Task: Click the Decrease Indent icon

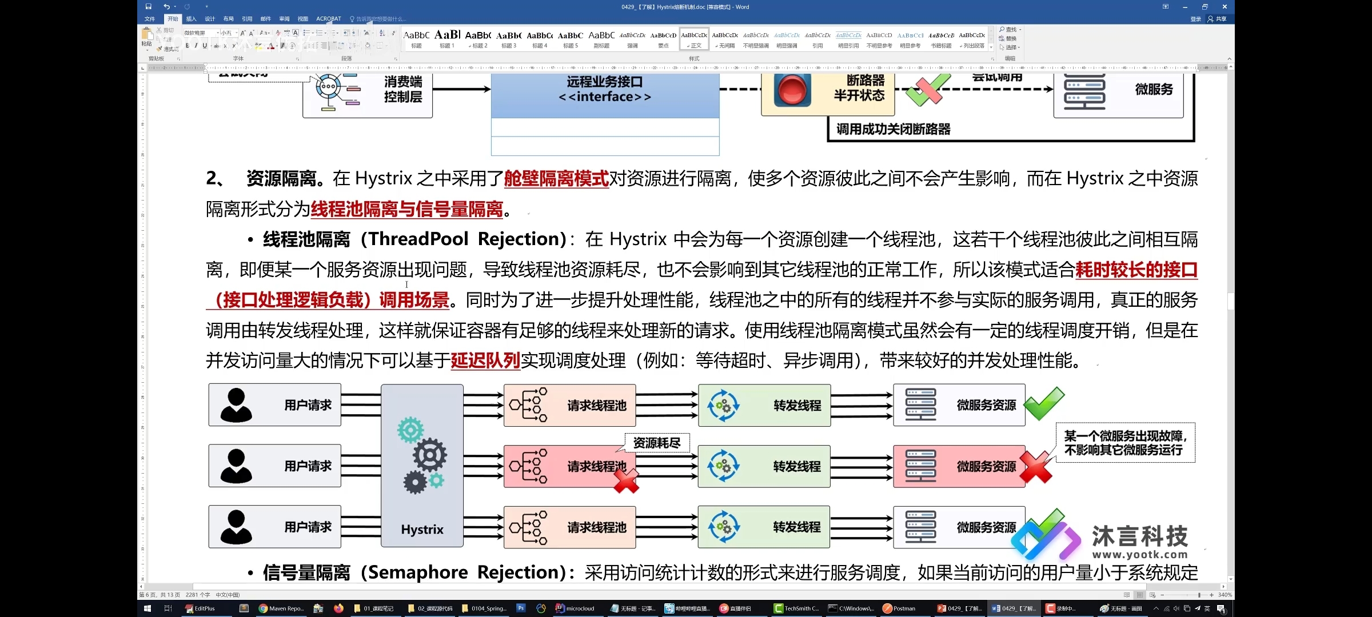Action: click(x=347, y=33)
